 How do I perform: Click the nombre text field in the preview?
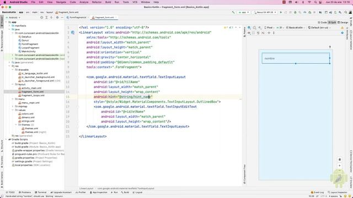coord(296,58)
